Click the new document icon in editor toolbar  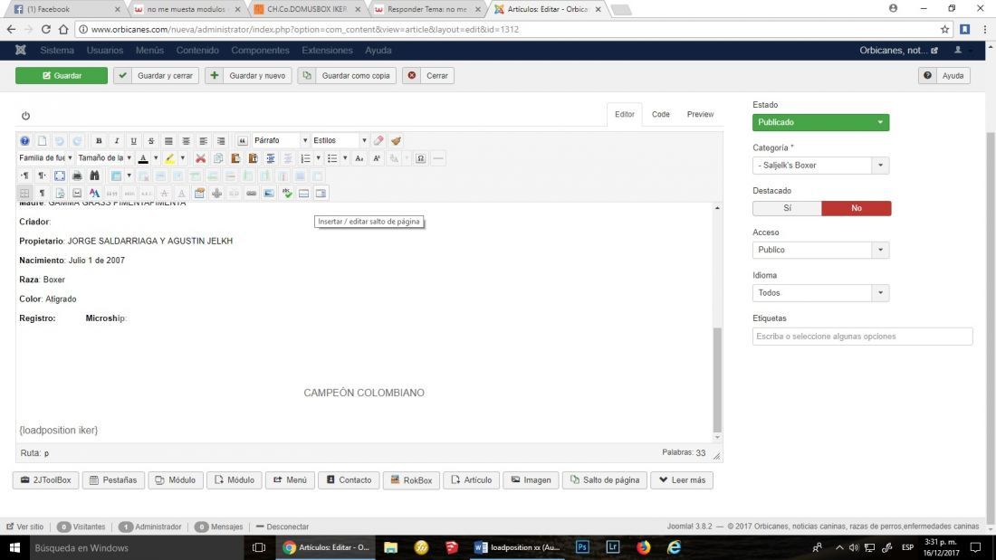pos(42,141)
